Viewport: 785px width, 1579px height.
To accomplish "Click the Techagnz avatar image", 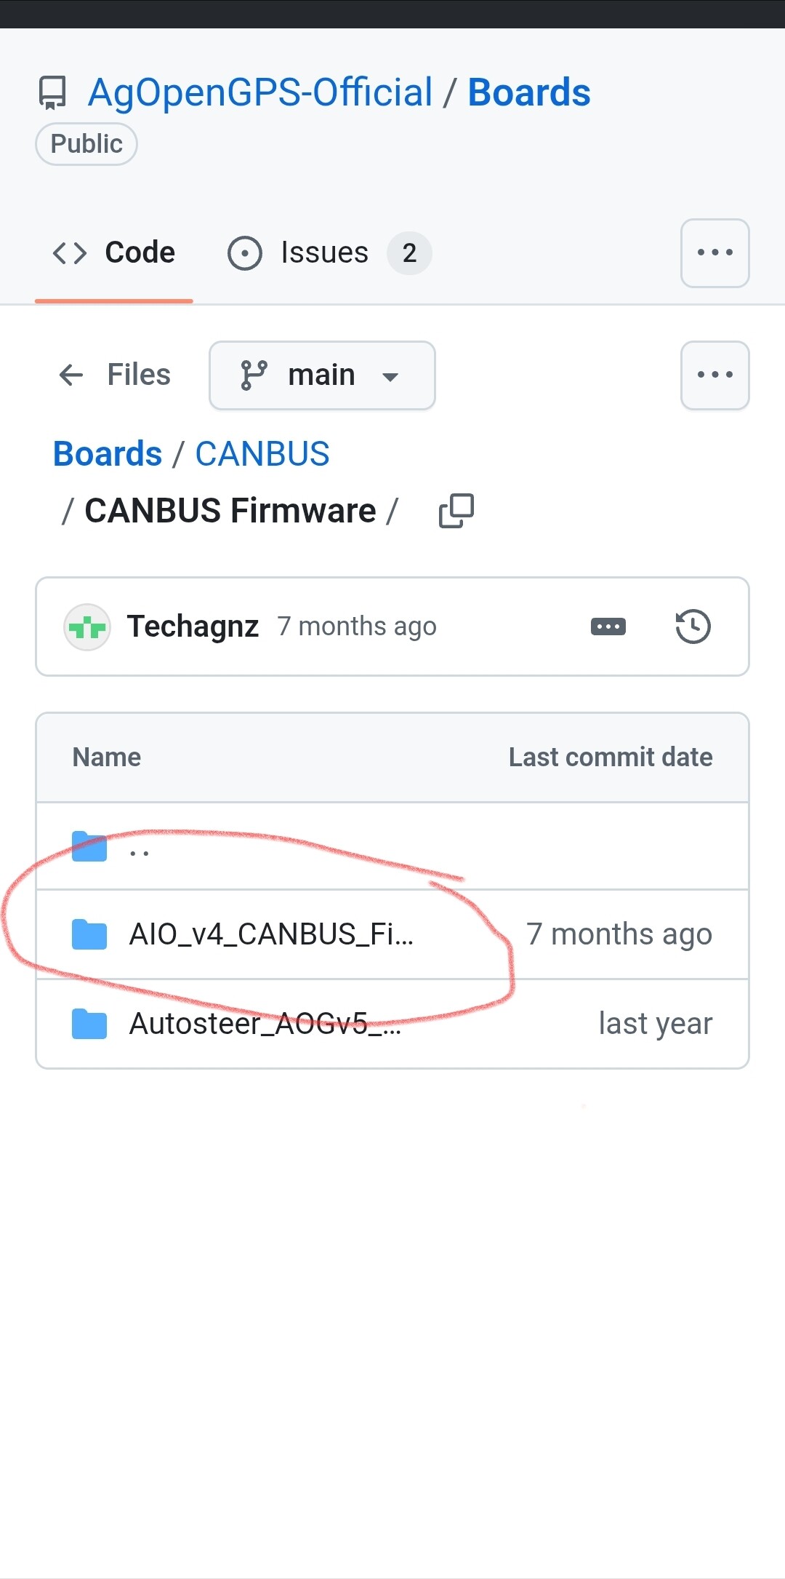I will click(x=87, y=627).
